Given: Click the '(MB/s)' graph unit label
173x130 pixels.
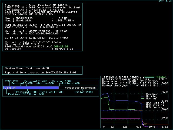Looking at the screenshot, I should [x=164, y=79].
